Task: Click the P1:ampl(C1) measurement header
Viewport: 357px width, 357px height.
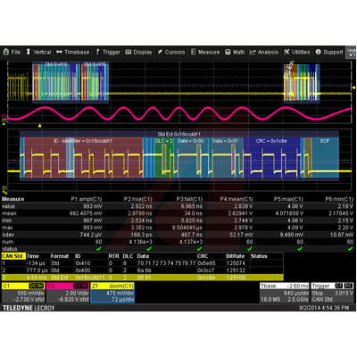Action: 87,199
